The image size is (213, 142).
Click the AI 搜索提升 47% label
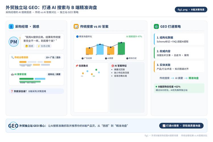[134, 37]
